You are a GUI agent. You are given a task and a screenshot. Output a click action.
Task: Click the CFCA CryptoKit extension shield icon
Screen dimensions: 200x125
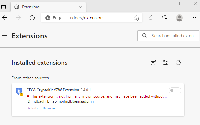(19, 91)
